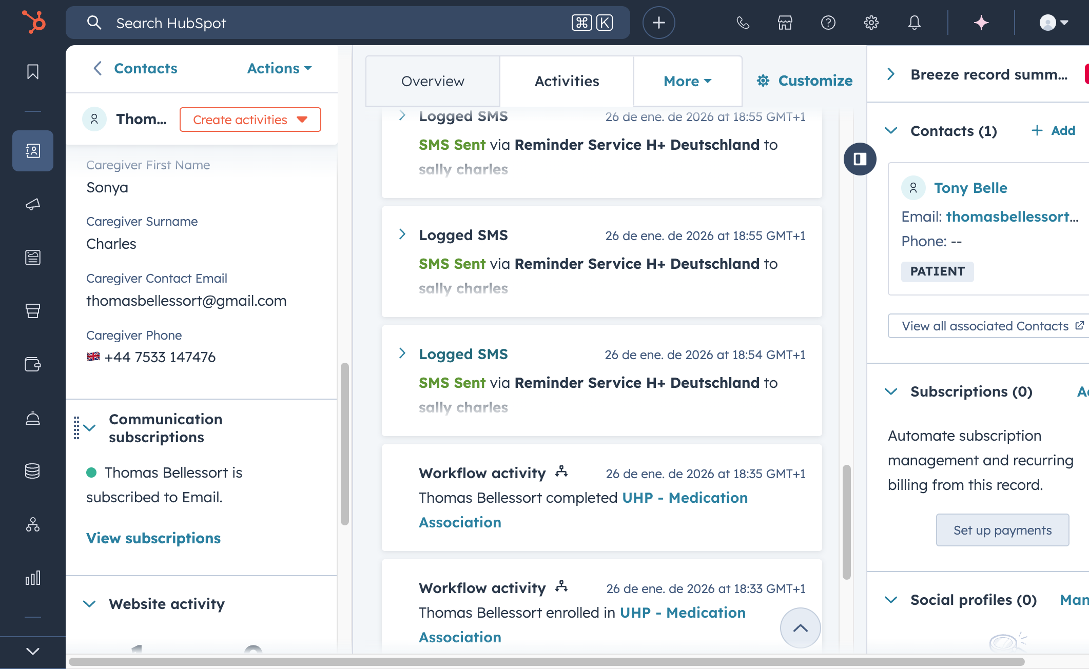Viewport: 1089px width, 669px height.
Task: Click View subscriptions link
Action: (153, 538)
